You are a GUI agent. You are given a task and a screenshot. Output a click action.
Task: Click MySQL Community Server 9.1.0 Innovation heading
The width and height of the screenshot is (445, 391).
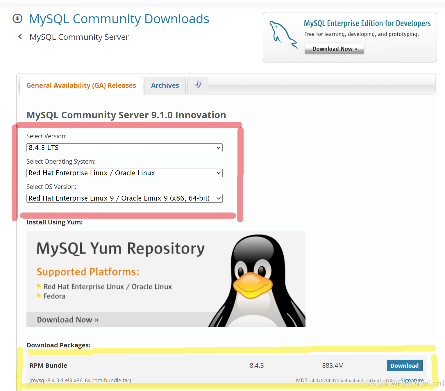tap(126, 115)
